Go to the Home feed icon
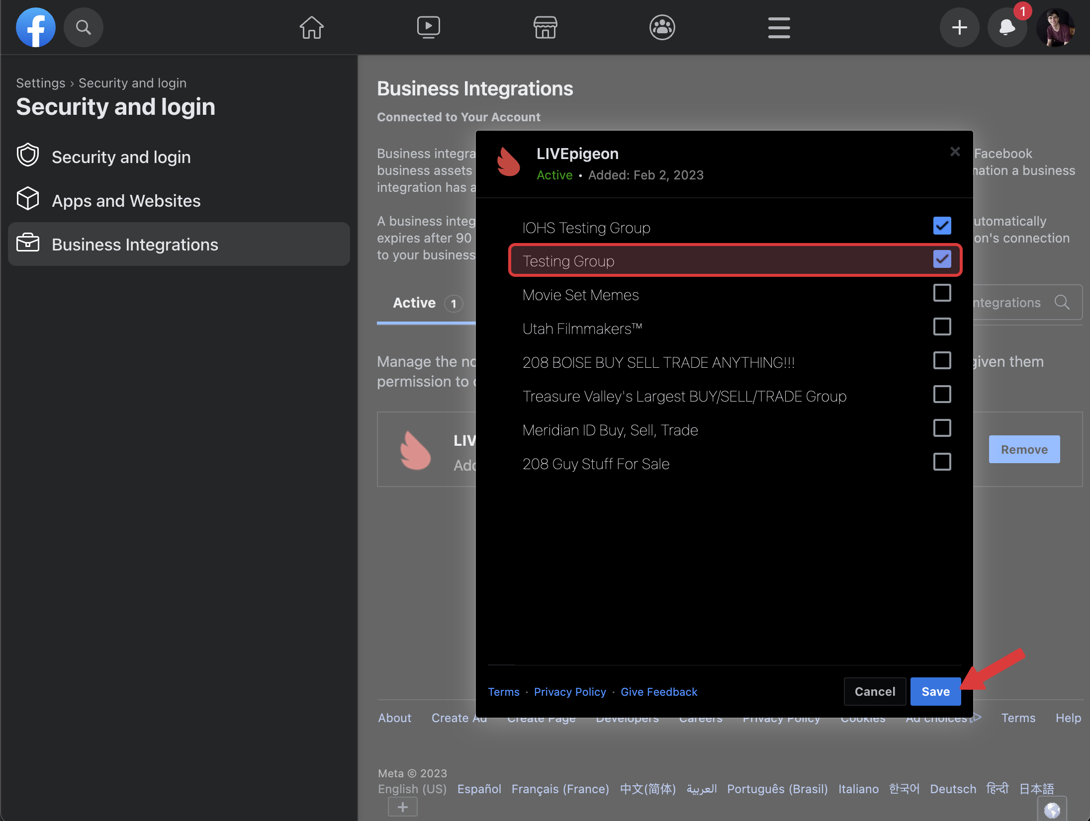 click(312, 27)
